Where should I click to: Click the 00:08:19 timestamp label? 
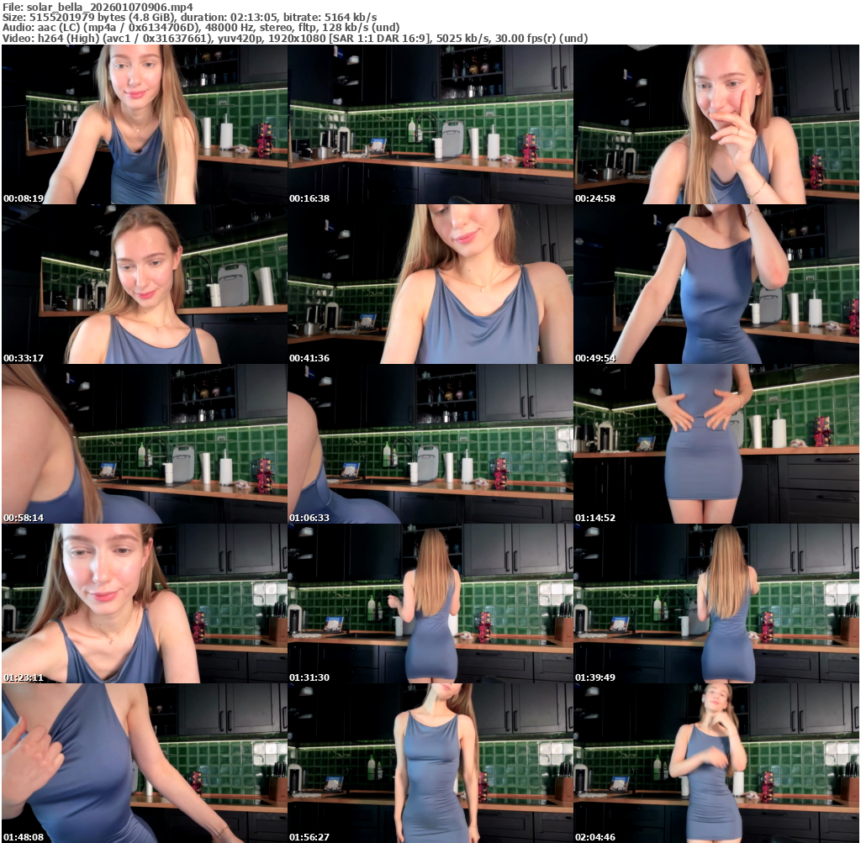tap(24, 199)
